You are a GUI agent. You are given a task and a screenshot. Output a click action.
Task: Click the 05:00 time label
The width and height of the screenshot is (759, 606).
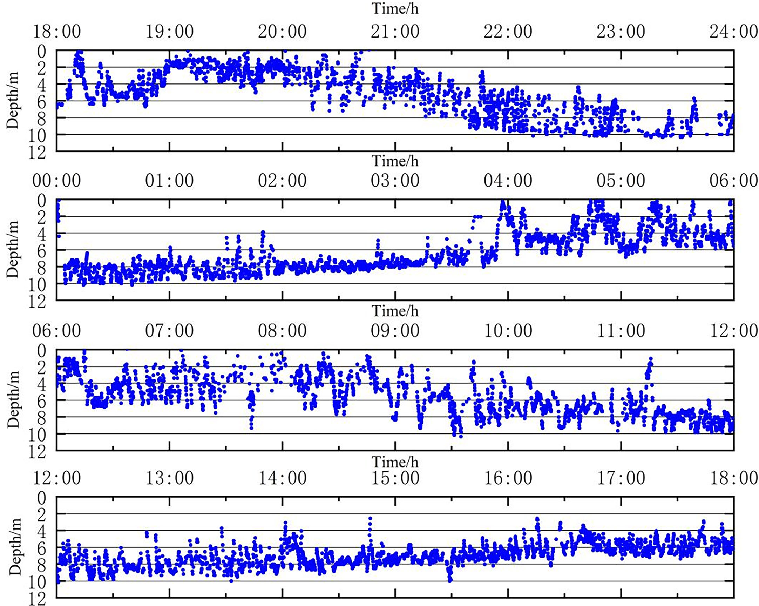click(621, 181)
